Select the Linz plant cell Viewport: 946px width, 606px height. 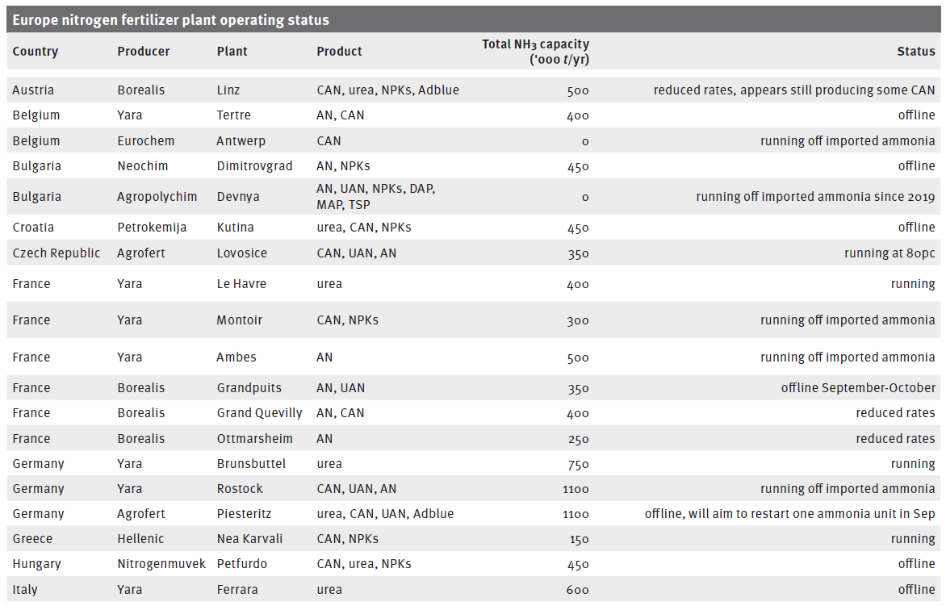(228, 90)
